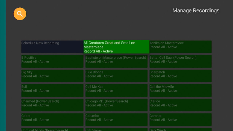Select Baptiste on Masterpiece Power Search
This screenshot has width=233, height=131.
pos(116,61)
